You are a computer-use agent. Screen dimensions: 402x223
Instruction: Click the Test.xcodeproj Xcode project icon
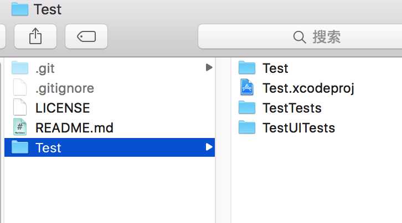[247, 87]
